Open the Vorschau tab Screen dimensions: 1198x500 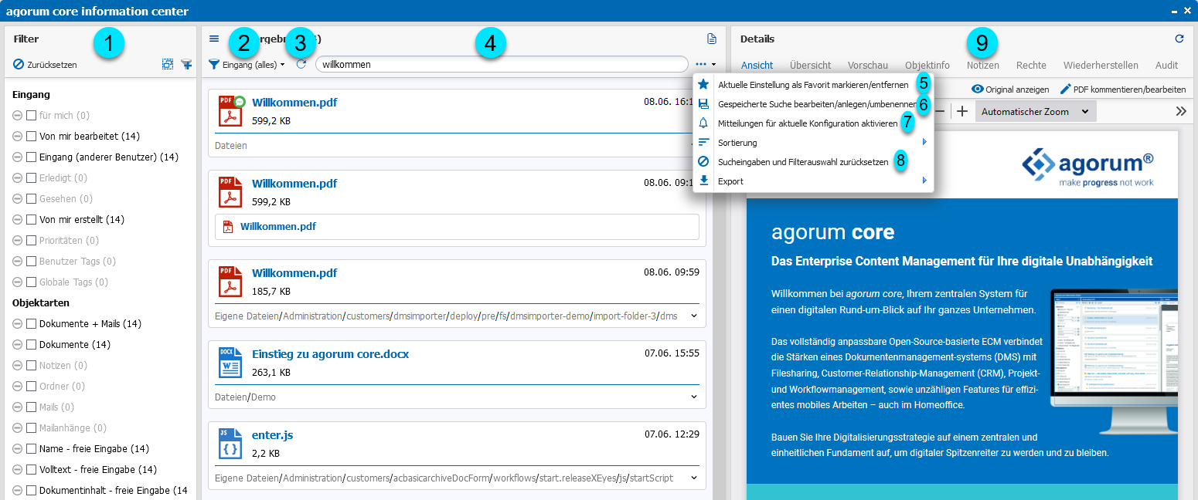click(868, 66)
